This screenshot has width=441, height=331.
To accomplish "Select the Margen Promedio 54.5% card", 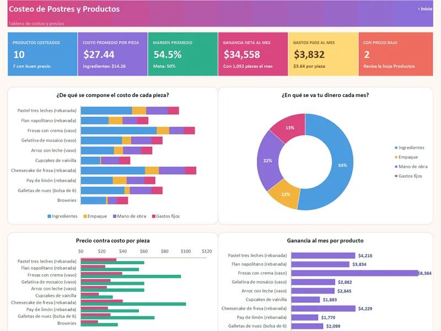I will point(183,54).
